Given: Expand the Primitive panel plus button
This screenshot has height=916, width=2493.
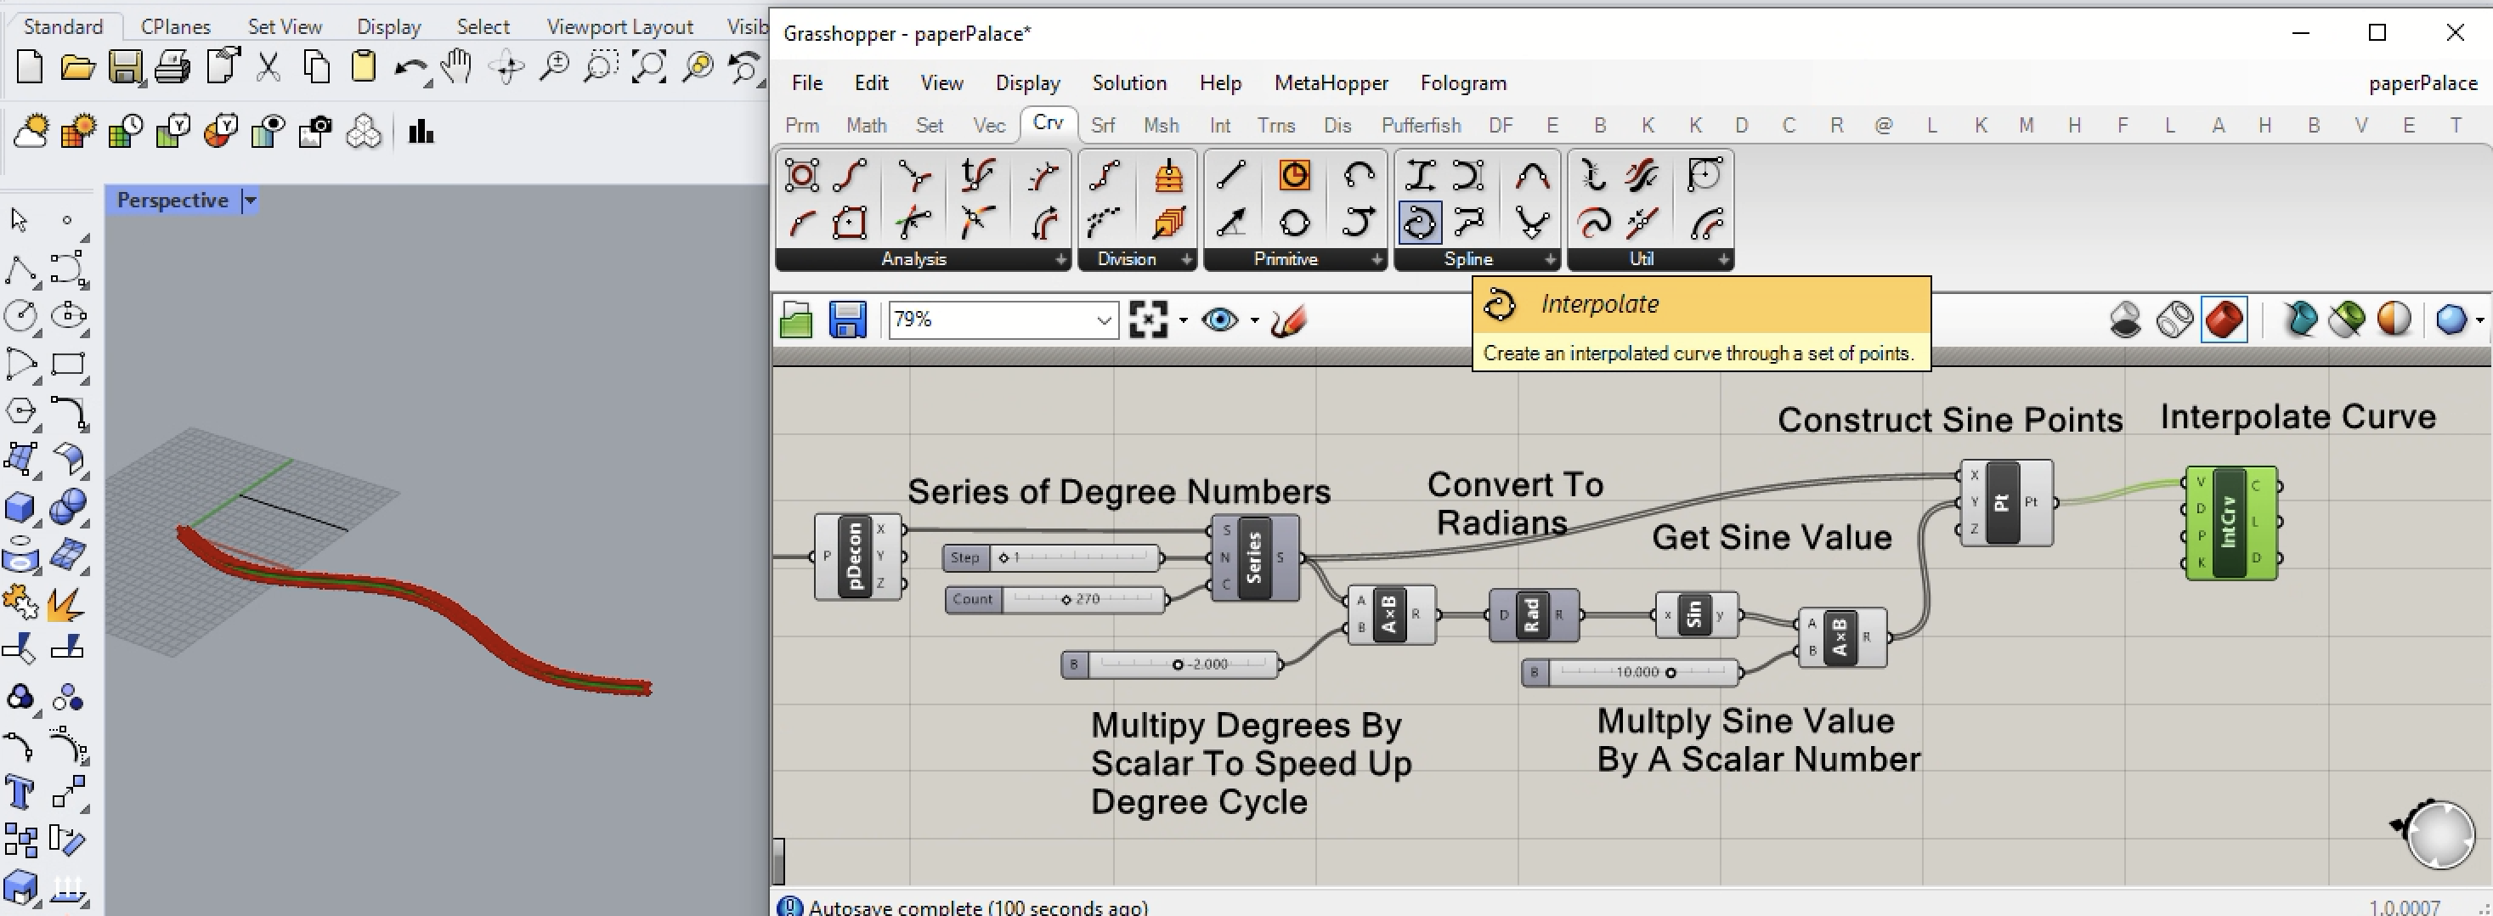Looking at the screenshot, I should click(1377, 259).
